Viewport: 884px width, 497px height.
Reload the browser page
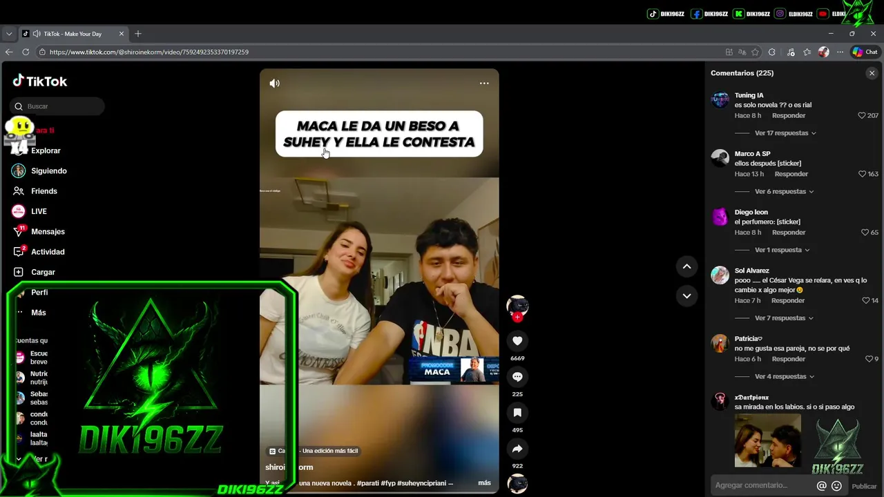tap(26, 52)
